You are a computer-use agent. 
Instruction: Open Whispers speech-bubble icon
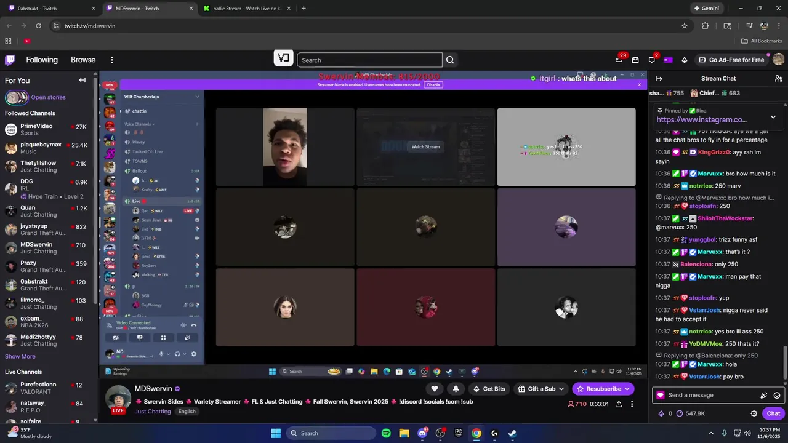tap(651, 60)
